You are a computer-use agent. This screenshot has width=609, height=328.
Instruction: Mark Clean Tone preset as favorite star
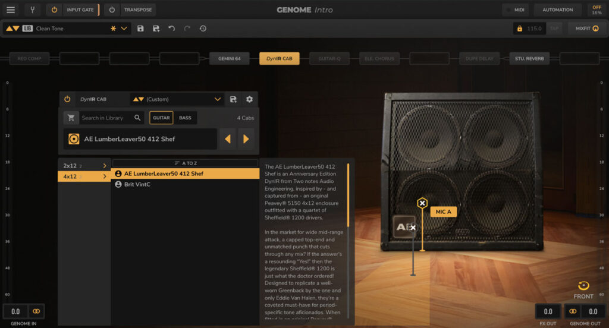pos(113,29)
